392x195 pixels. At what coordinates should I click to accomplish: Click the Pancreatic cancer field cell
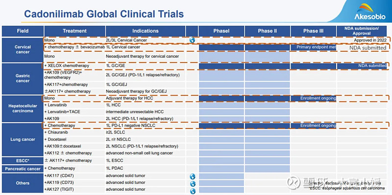point(23,169)
